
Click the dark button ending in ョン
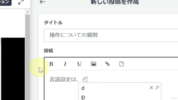click(6, 2)
